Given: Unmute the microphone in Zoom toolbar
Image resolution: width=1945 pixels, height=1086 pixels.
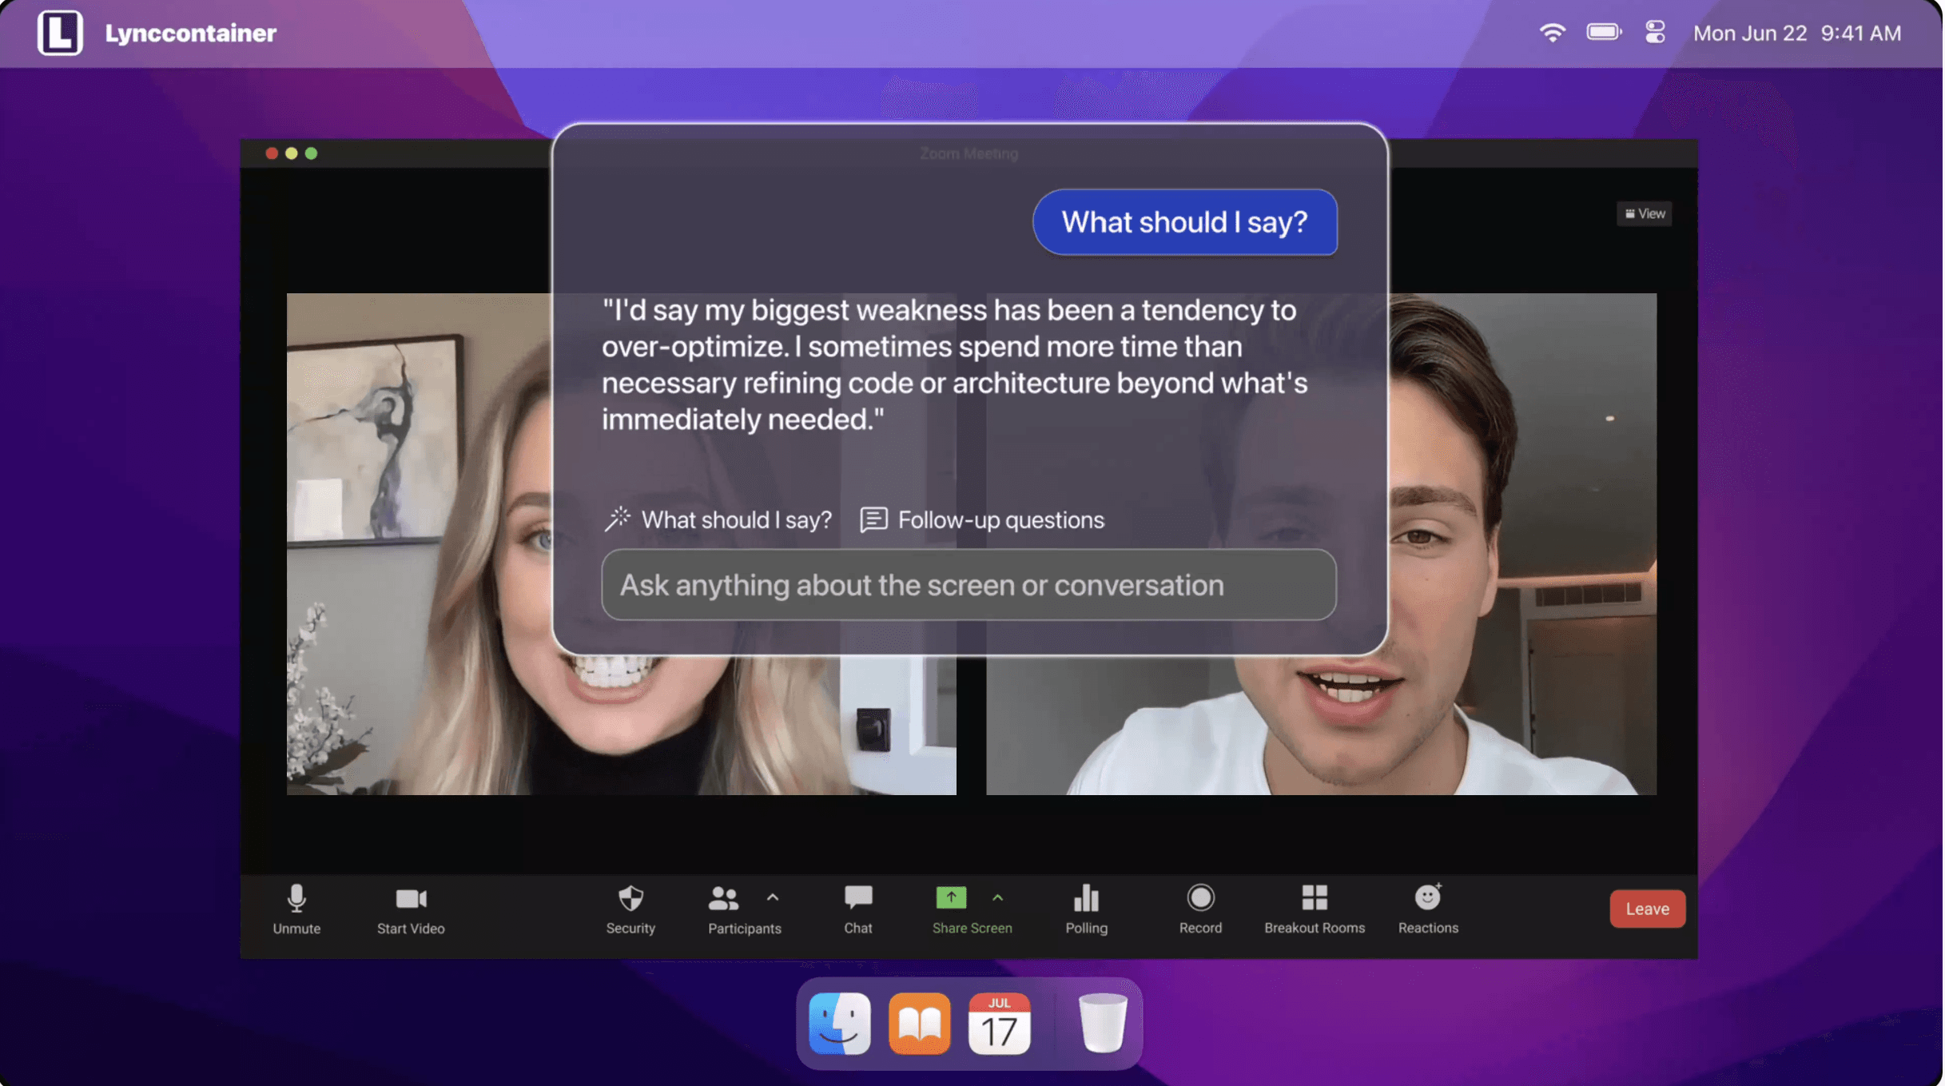Looking at the screenshot, I should pos(296,908).
